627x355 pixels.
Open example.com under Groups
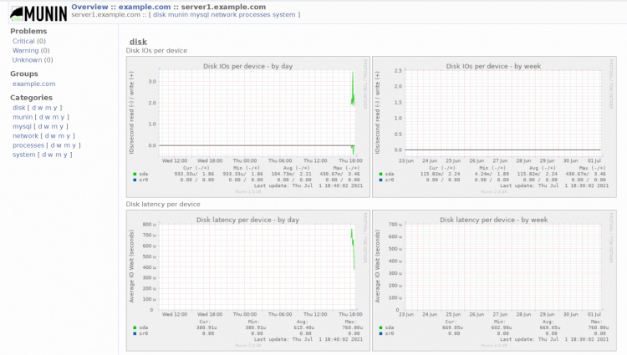pyautogui.click(x=33, y=84)
